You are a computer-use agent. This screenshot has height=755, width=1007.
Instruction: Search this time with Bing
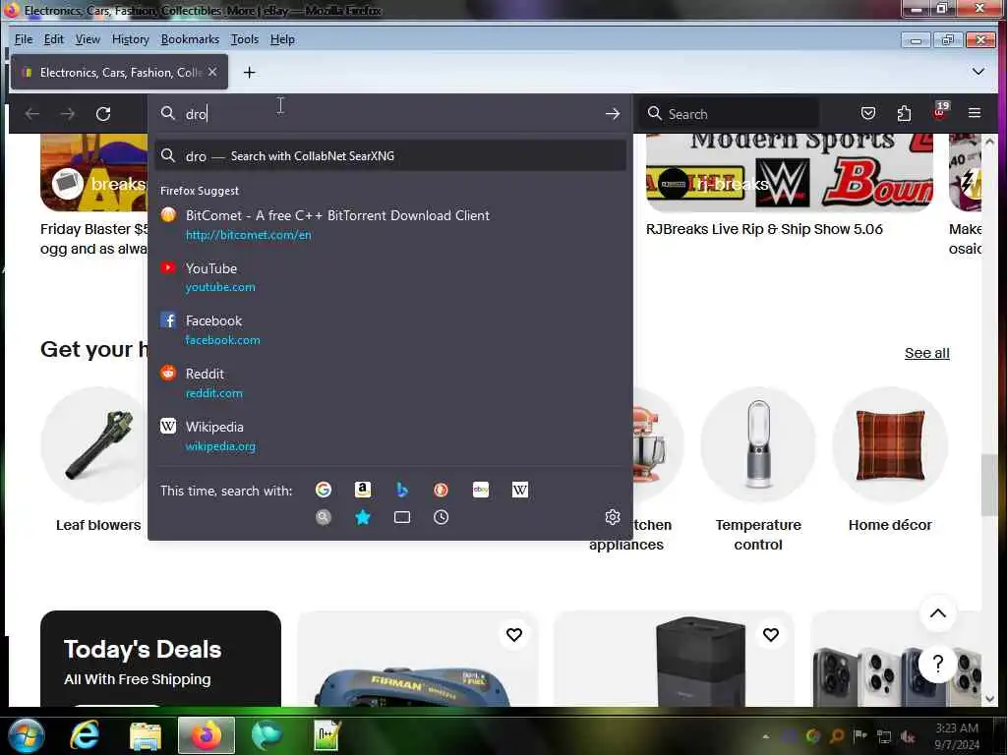[402, 490]
